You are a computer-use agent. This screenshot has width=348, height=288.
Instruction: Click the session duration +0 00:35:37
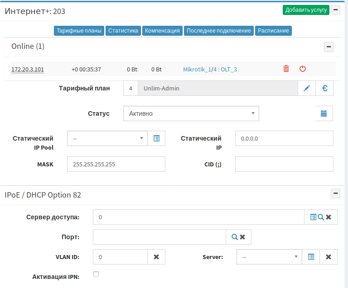[x=86, y=70]
